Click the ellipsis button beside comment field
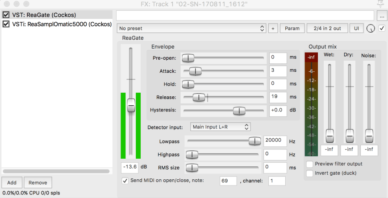388x198 pixels. tap(382, 16)
